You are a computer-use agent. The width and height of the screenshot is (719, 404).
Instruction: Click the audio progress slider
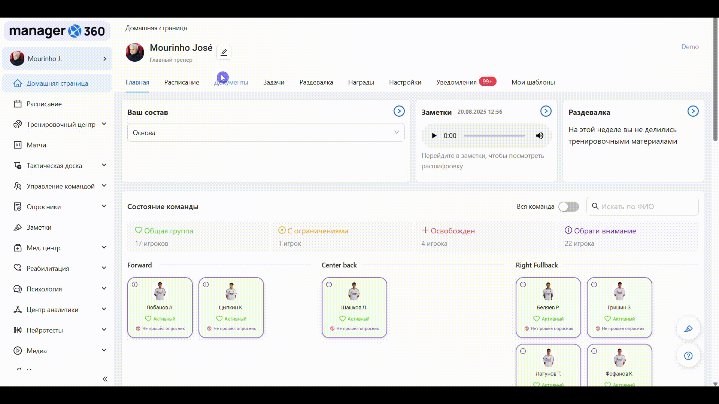tap(494, 136)
